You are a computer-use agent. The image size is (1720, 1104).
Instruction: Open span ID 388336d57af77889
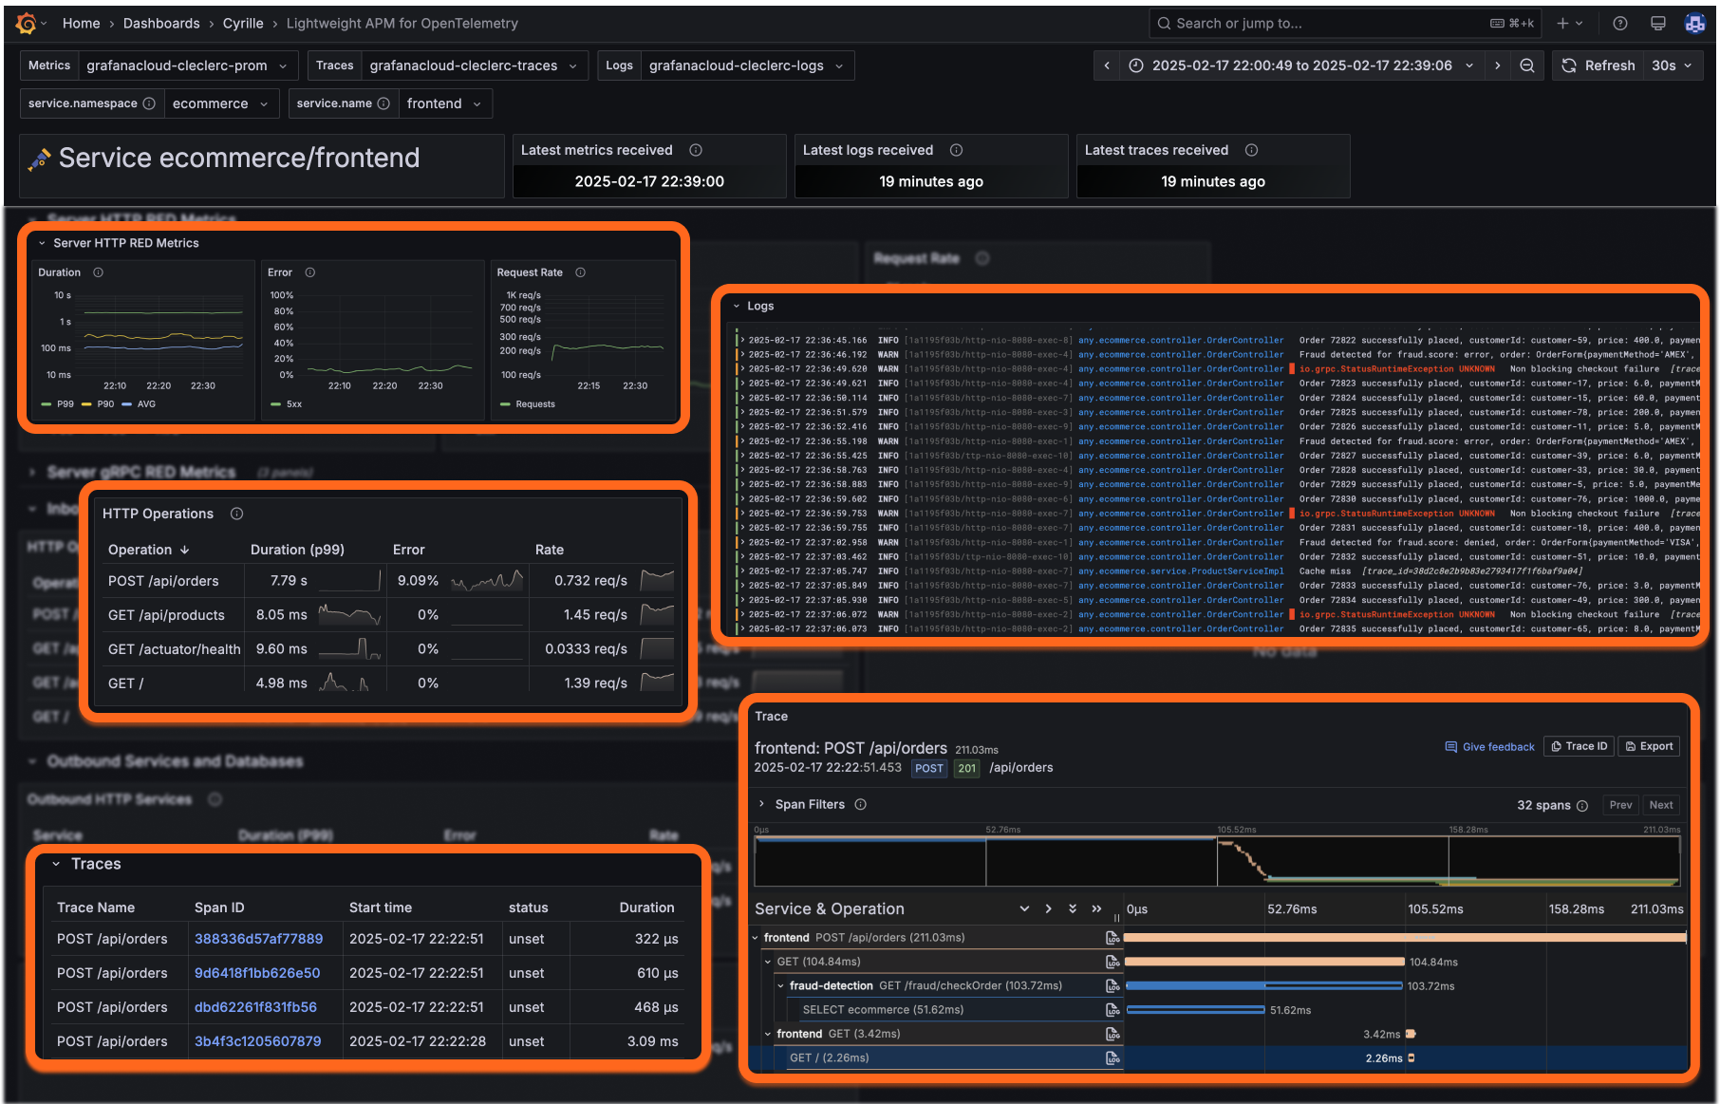pos(258,939)
